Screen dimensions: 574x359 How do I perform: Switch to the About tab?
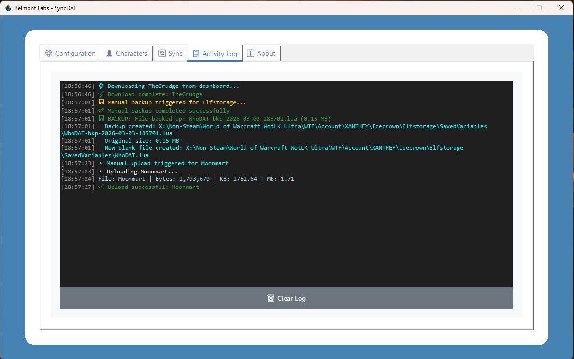click(261, 53)
